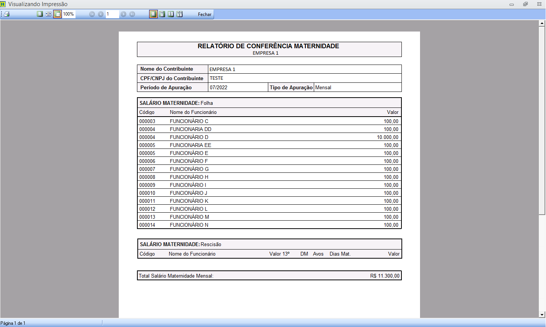Click code 000006 for FUNCIONÁRIO F
The height and width of the screenshot is (327, 546).
[147, 161]
